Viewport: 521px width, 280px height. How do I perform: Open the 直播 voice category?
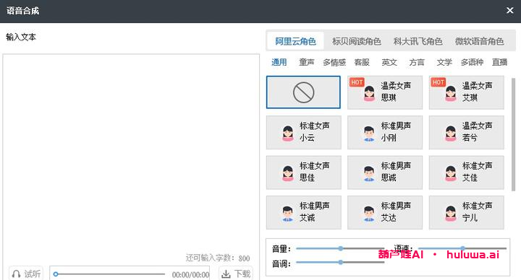(499, 62)
